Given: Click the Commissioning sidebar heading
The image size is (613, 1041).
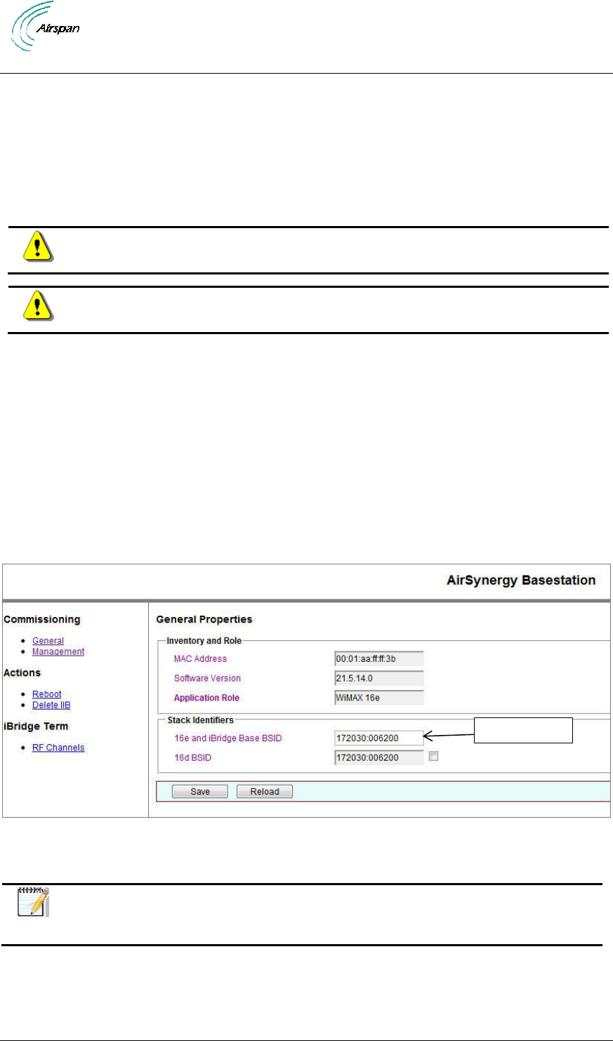Looking at the screenshot, I should (42, 619).
